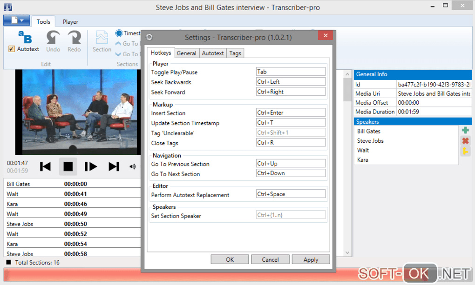This screenshot has height=285, width=475.
Task: Click Cancel in the Settings dialog
Action: click(x=270, y=259)
